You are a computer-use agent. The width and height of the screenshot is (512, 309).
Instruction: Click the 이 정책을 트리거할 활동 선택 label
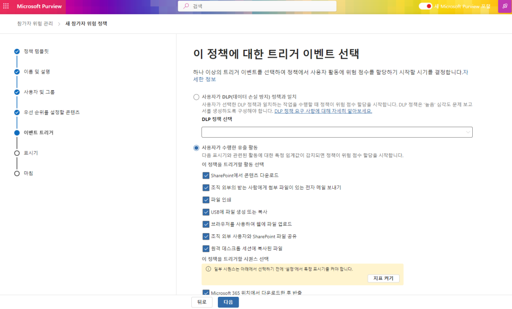pos(233,164)
